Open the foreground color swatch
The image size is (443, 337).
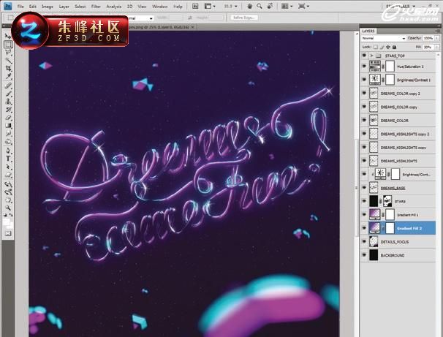7,221
